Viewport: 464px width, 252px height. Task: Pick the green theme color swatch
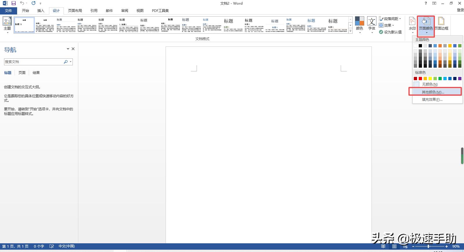pos(460,46)
